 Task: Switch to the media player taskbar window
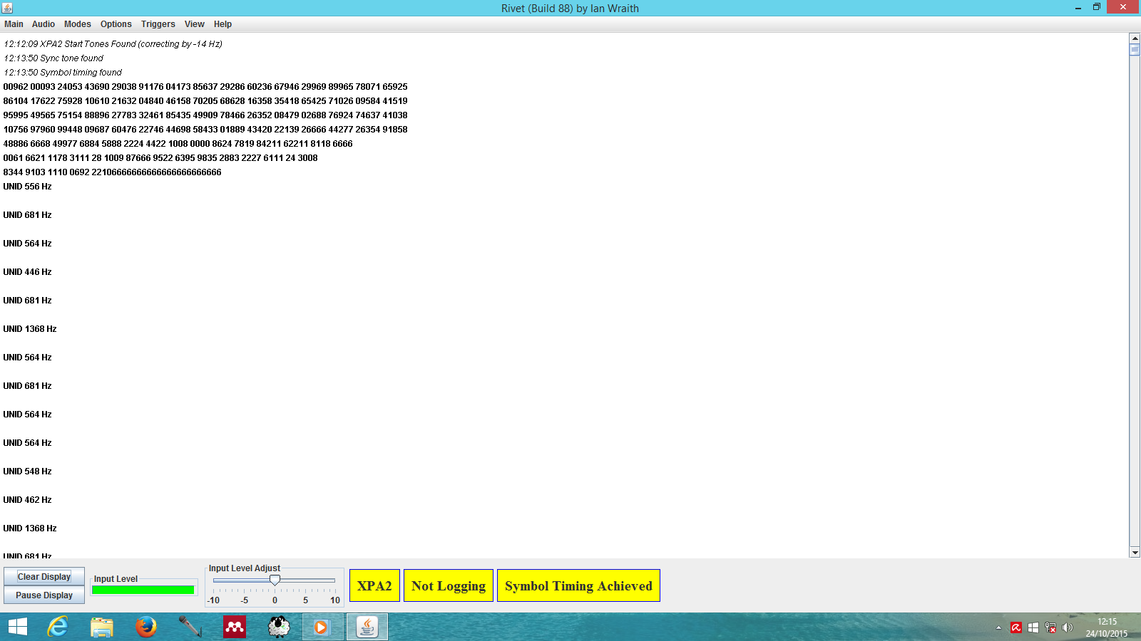(322, 627)
